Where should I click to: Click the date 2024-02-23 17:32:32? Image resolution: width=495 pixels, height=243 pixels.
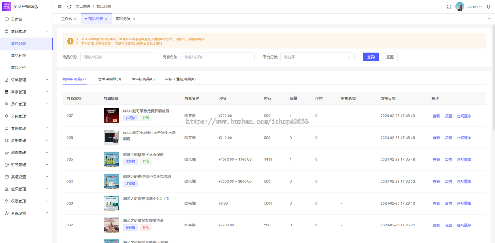[398, 182]
